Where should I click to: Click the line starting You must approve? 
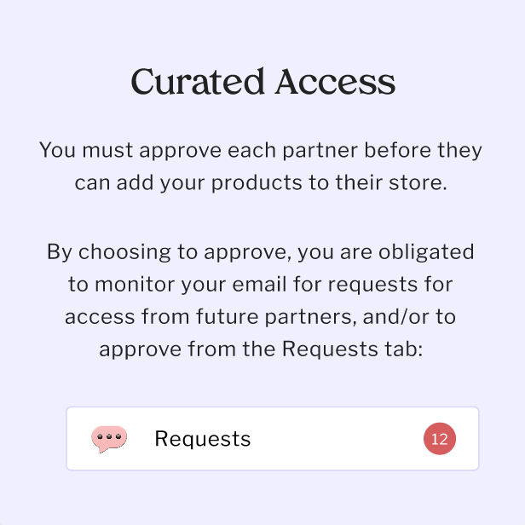[x=261, y=151]
